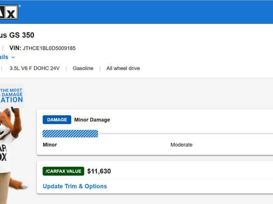Click the $11,630 value amount
Viewport: 273px width, 204px height.
point(99,171)
